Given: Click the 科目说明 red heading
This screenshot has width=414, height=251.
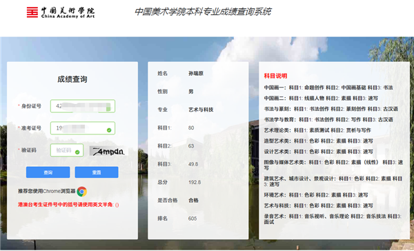Looking at the screenshot, I should 275,76.
